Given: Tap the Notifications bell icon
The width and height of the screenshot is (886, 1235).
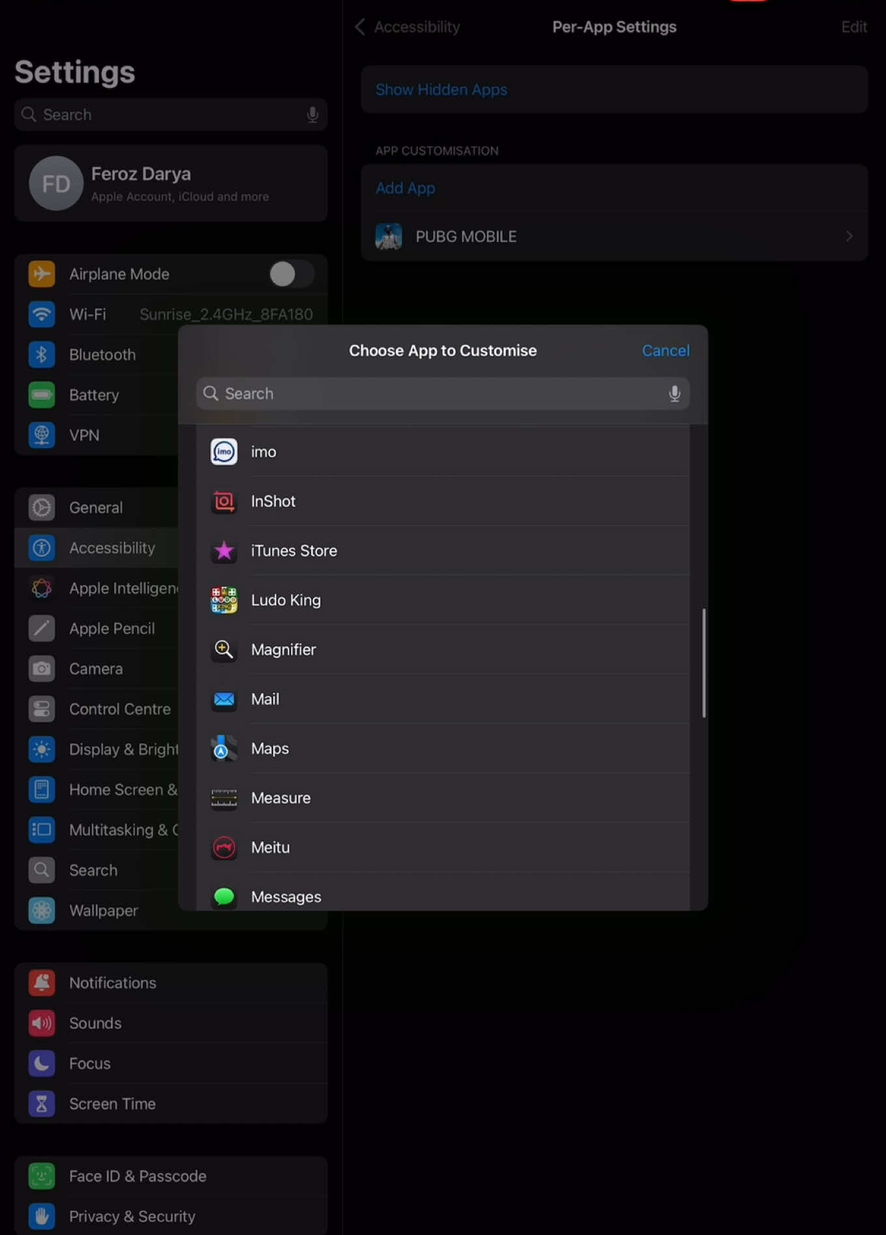Looking at the screenshot, I should 42,983.
